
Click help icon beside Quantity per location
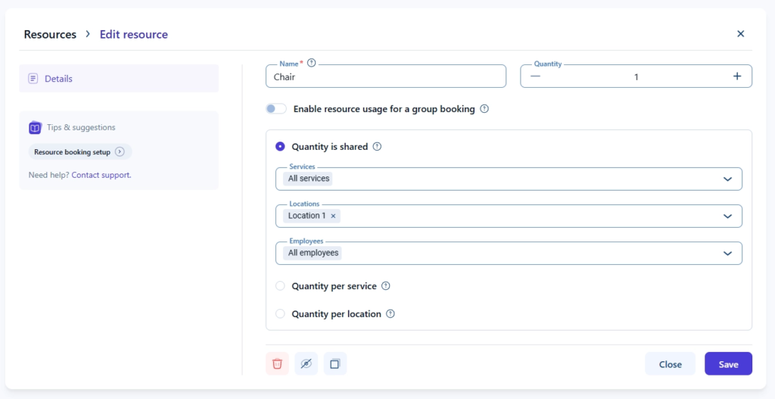pos(391,313)
